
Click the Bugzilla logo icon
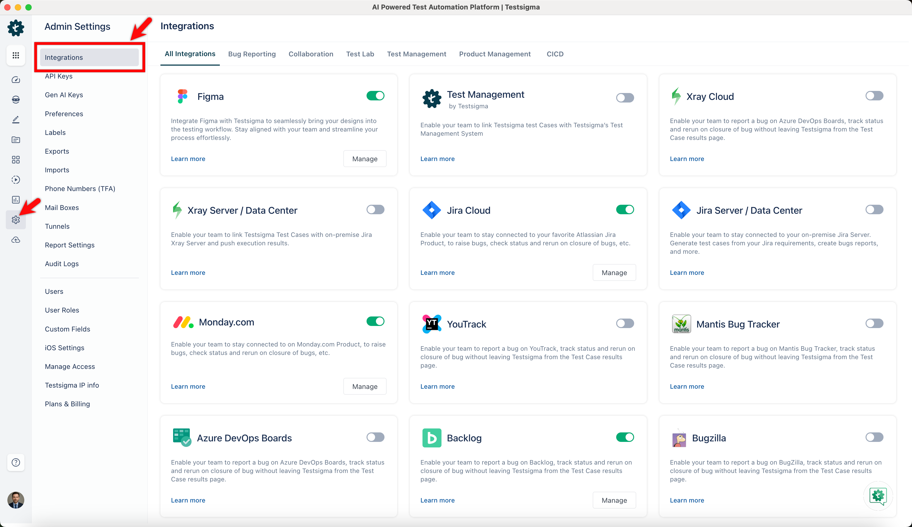coord(679,438)
